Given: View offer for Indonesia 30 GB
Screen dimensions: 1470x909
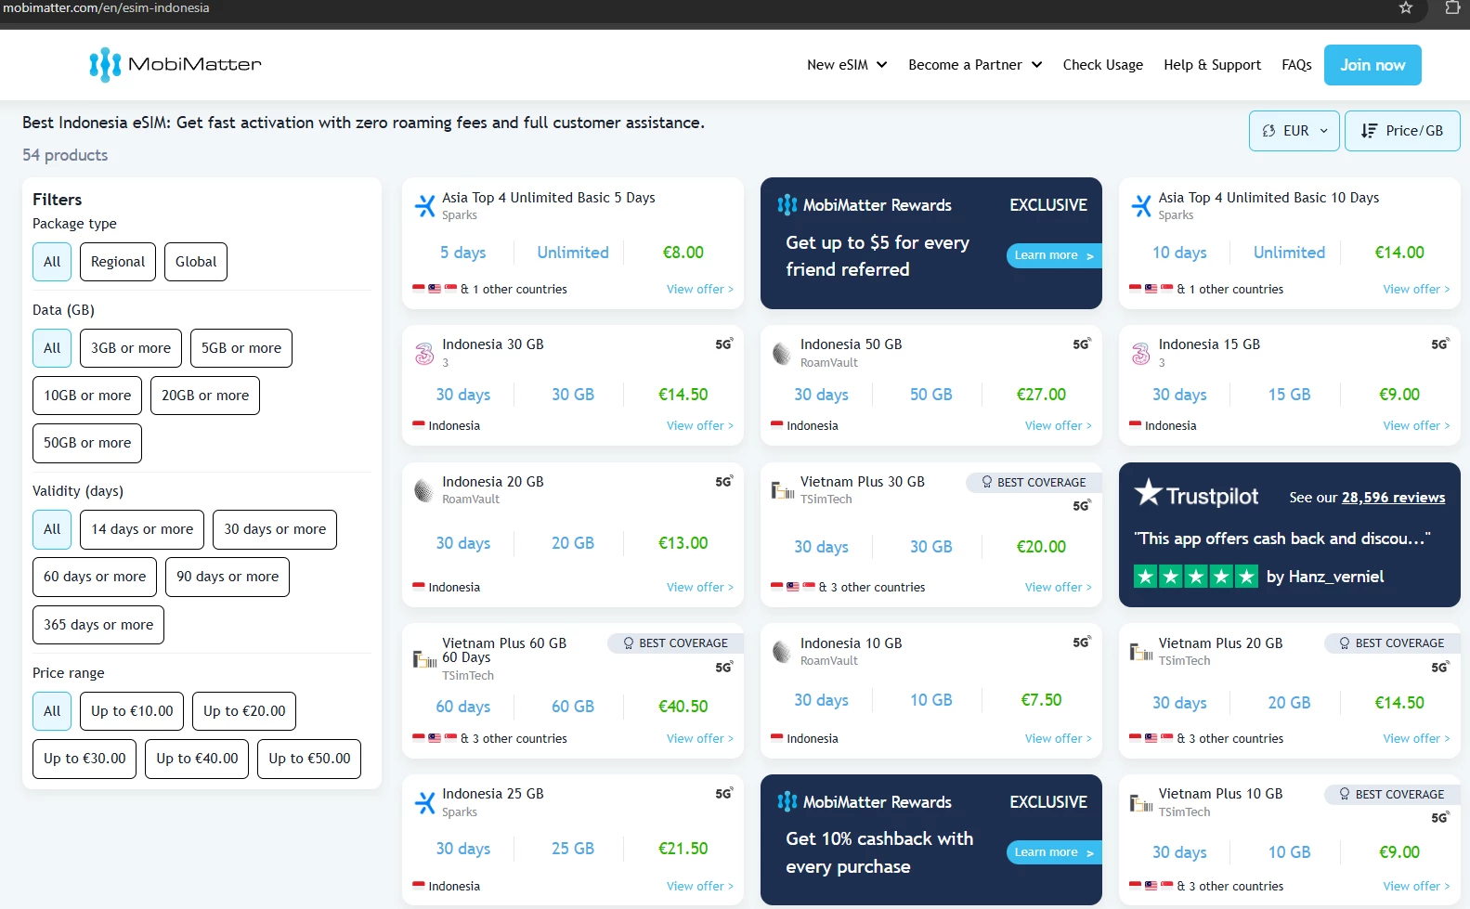Looking at the screenshot, I should (x=700, y=426).
